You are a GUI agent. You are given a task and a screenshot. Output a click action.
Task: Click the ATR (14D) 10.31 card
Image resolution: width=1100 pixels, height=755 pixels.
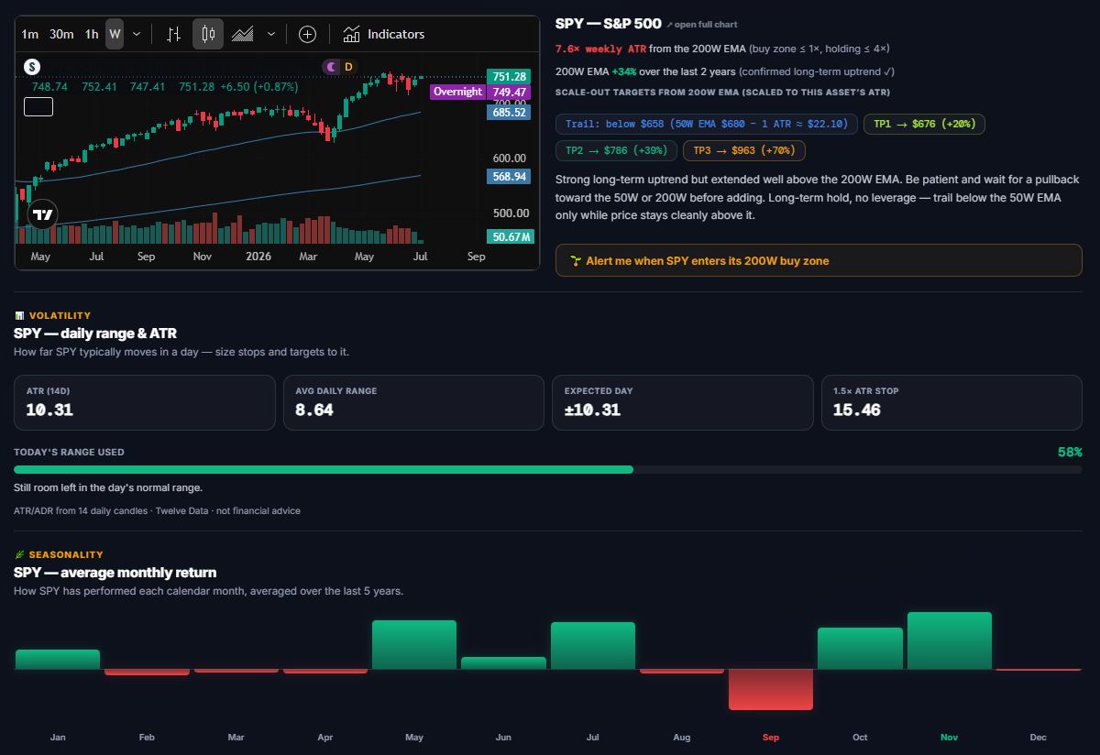(145, 402)
